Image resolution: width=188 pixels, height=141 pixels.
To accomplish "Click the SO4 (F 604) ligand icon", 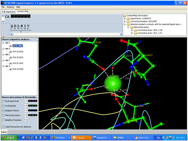I will tap(10, 63).
